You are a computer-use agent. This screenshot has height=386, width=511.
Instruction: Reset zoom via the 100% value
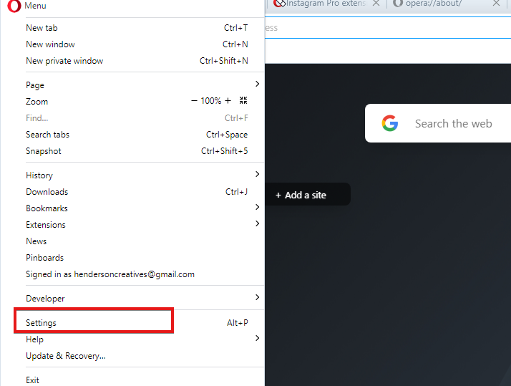211,101
